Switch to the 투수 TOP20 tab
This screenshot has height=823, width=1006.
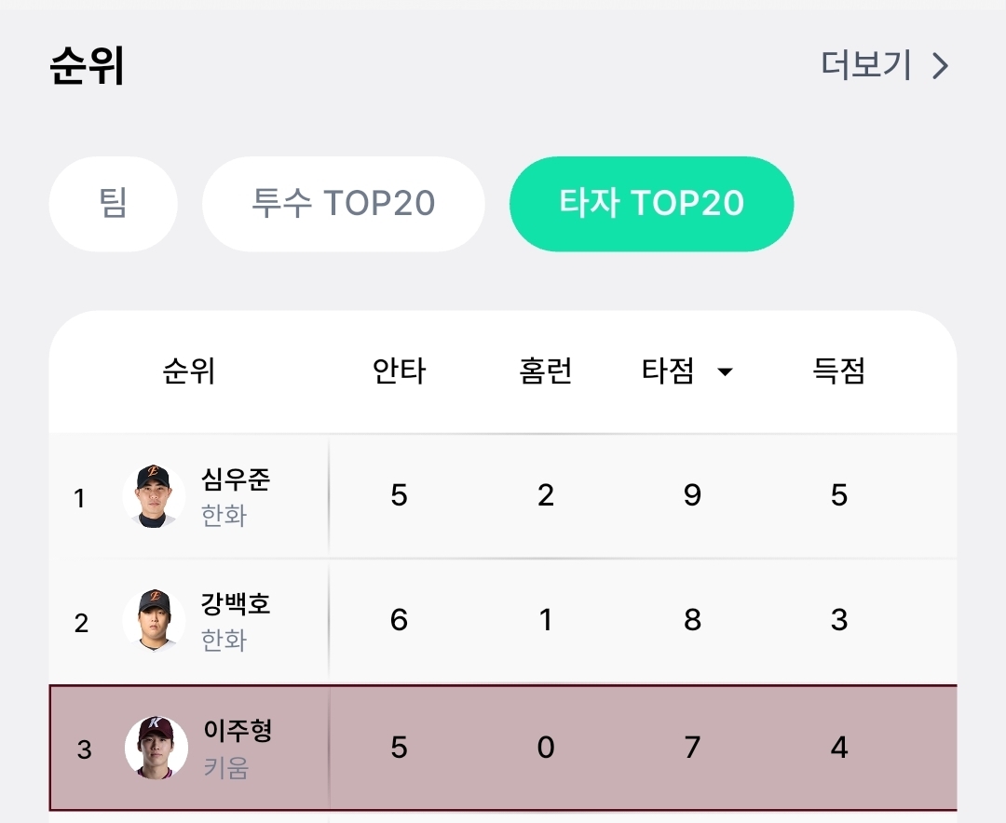pyautogui.click(x=344, y=204)
